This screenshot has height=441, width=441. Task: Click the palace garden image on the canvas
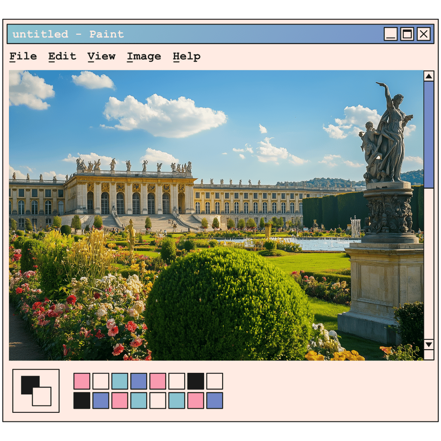(x=216, y=215)
